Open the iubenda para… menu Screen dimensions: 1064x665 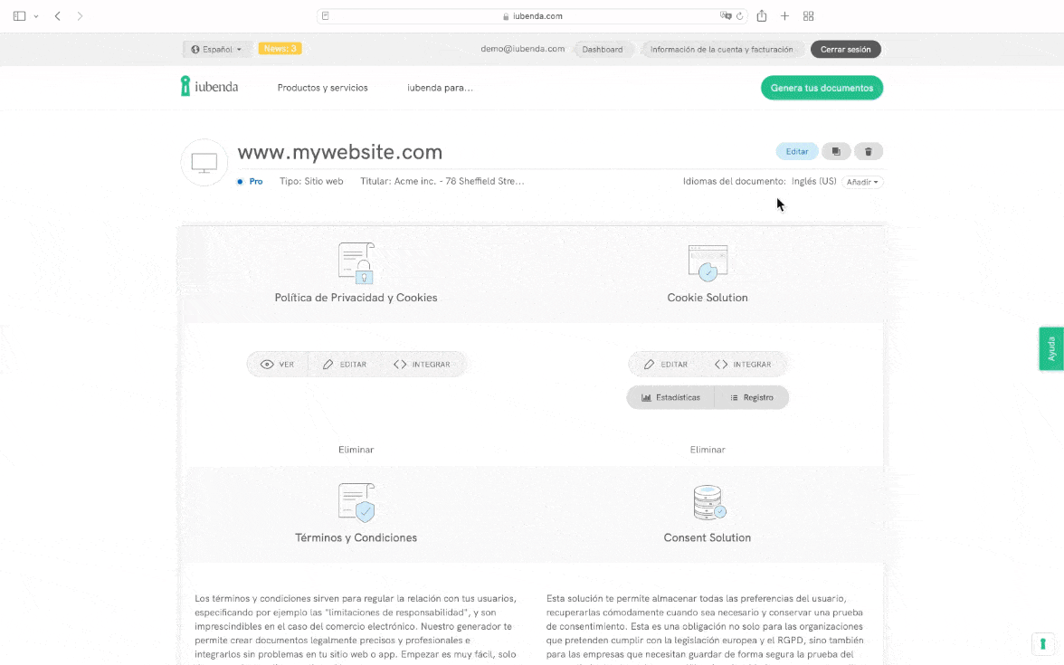tap(440, 88)
